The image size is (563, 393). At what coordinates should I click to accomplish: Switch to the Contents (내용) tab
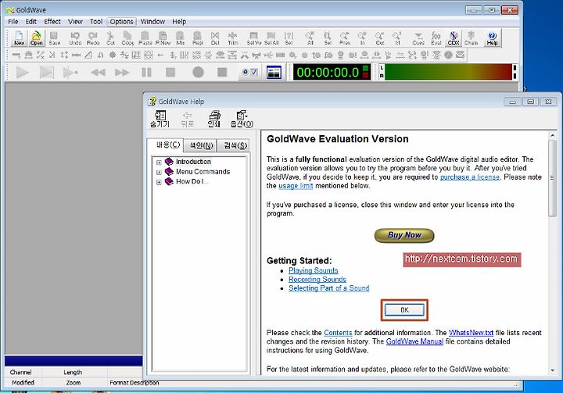click(167, 145)
